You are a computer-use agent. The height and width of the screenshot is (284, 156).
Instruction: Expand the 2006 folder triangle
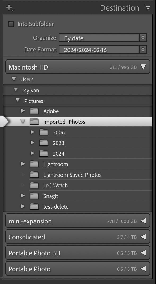tap(32, 132)
